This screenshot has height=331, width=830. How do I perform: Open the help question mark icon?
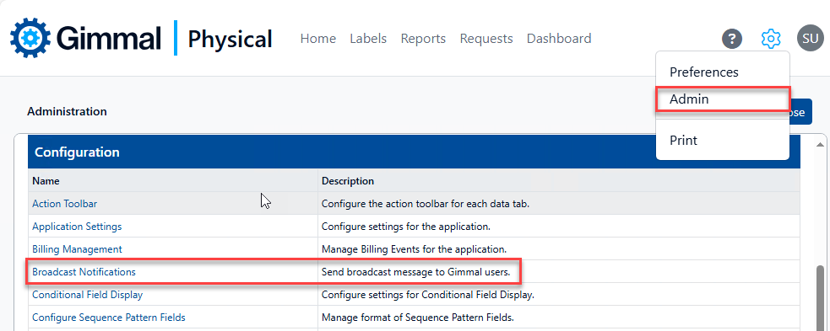[732, 39]
